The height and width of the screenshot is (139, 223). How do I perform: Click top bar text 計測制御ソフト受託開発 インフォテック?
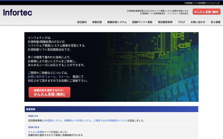click(202, 3)
